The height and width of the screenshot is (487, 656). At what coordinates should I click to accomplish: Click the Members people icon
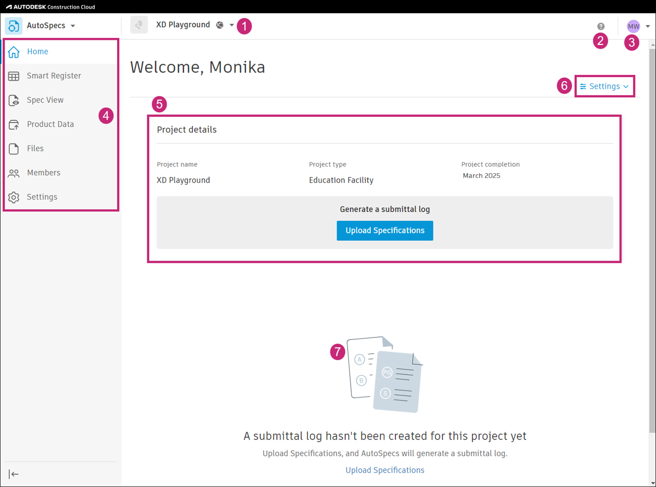coord(14,173)
